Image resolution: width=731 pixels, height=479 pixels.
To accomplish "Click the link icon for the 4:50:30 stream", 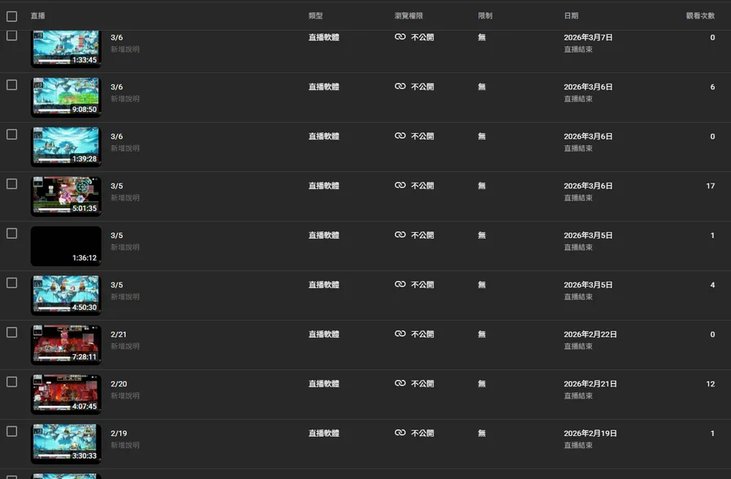I will click(x=400, y=285).
